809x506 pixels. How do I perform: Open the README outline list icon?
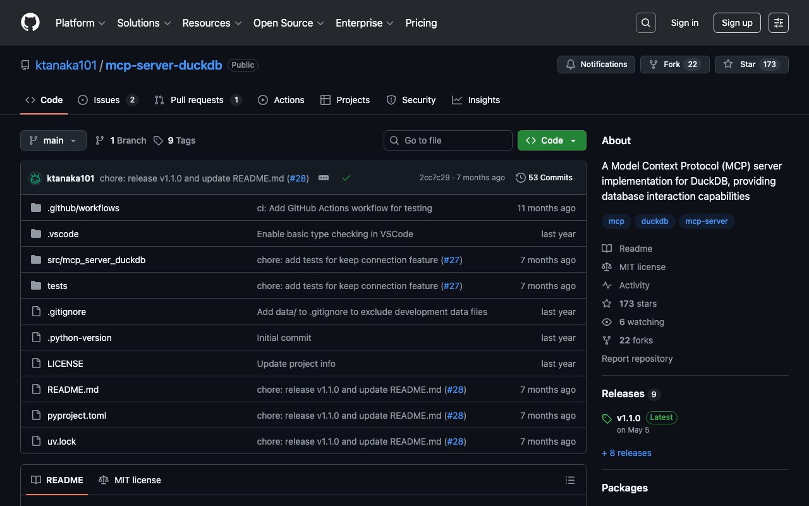click(x=569, y=480)
